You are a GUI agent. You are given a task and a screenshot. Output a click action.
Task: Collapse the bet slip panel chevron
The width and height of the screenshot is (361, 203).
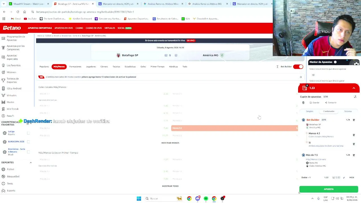coord(354,88)
